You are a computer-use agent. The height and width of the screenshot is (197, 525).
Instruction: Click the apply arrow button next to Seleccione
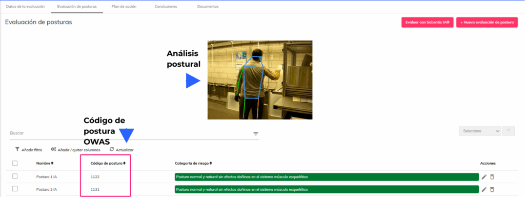click(509, 131)
